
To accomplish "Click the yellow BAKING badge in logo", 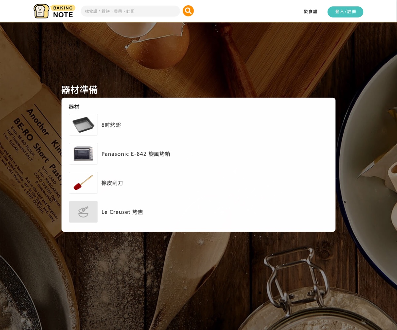I will click(63, 8).
